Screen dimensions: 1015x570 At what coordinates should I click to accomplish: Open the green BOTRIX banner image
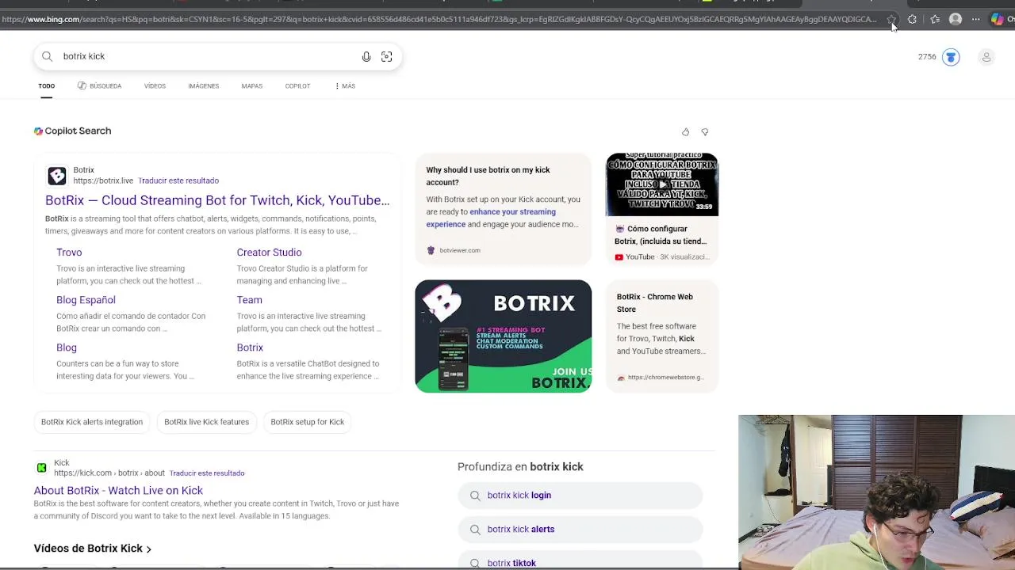click(503, 336)
